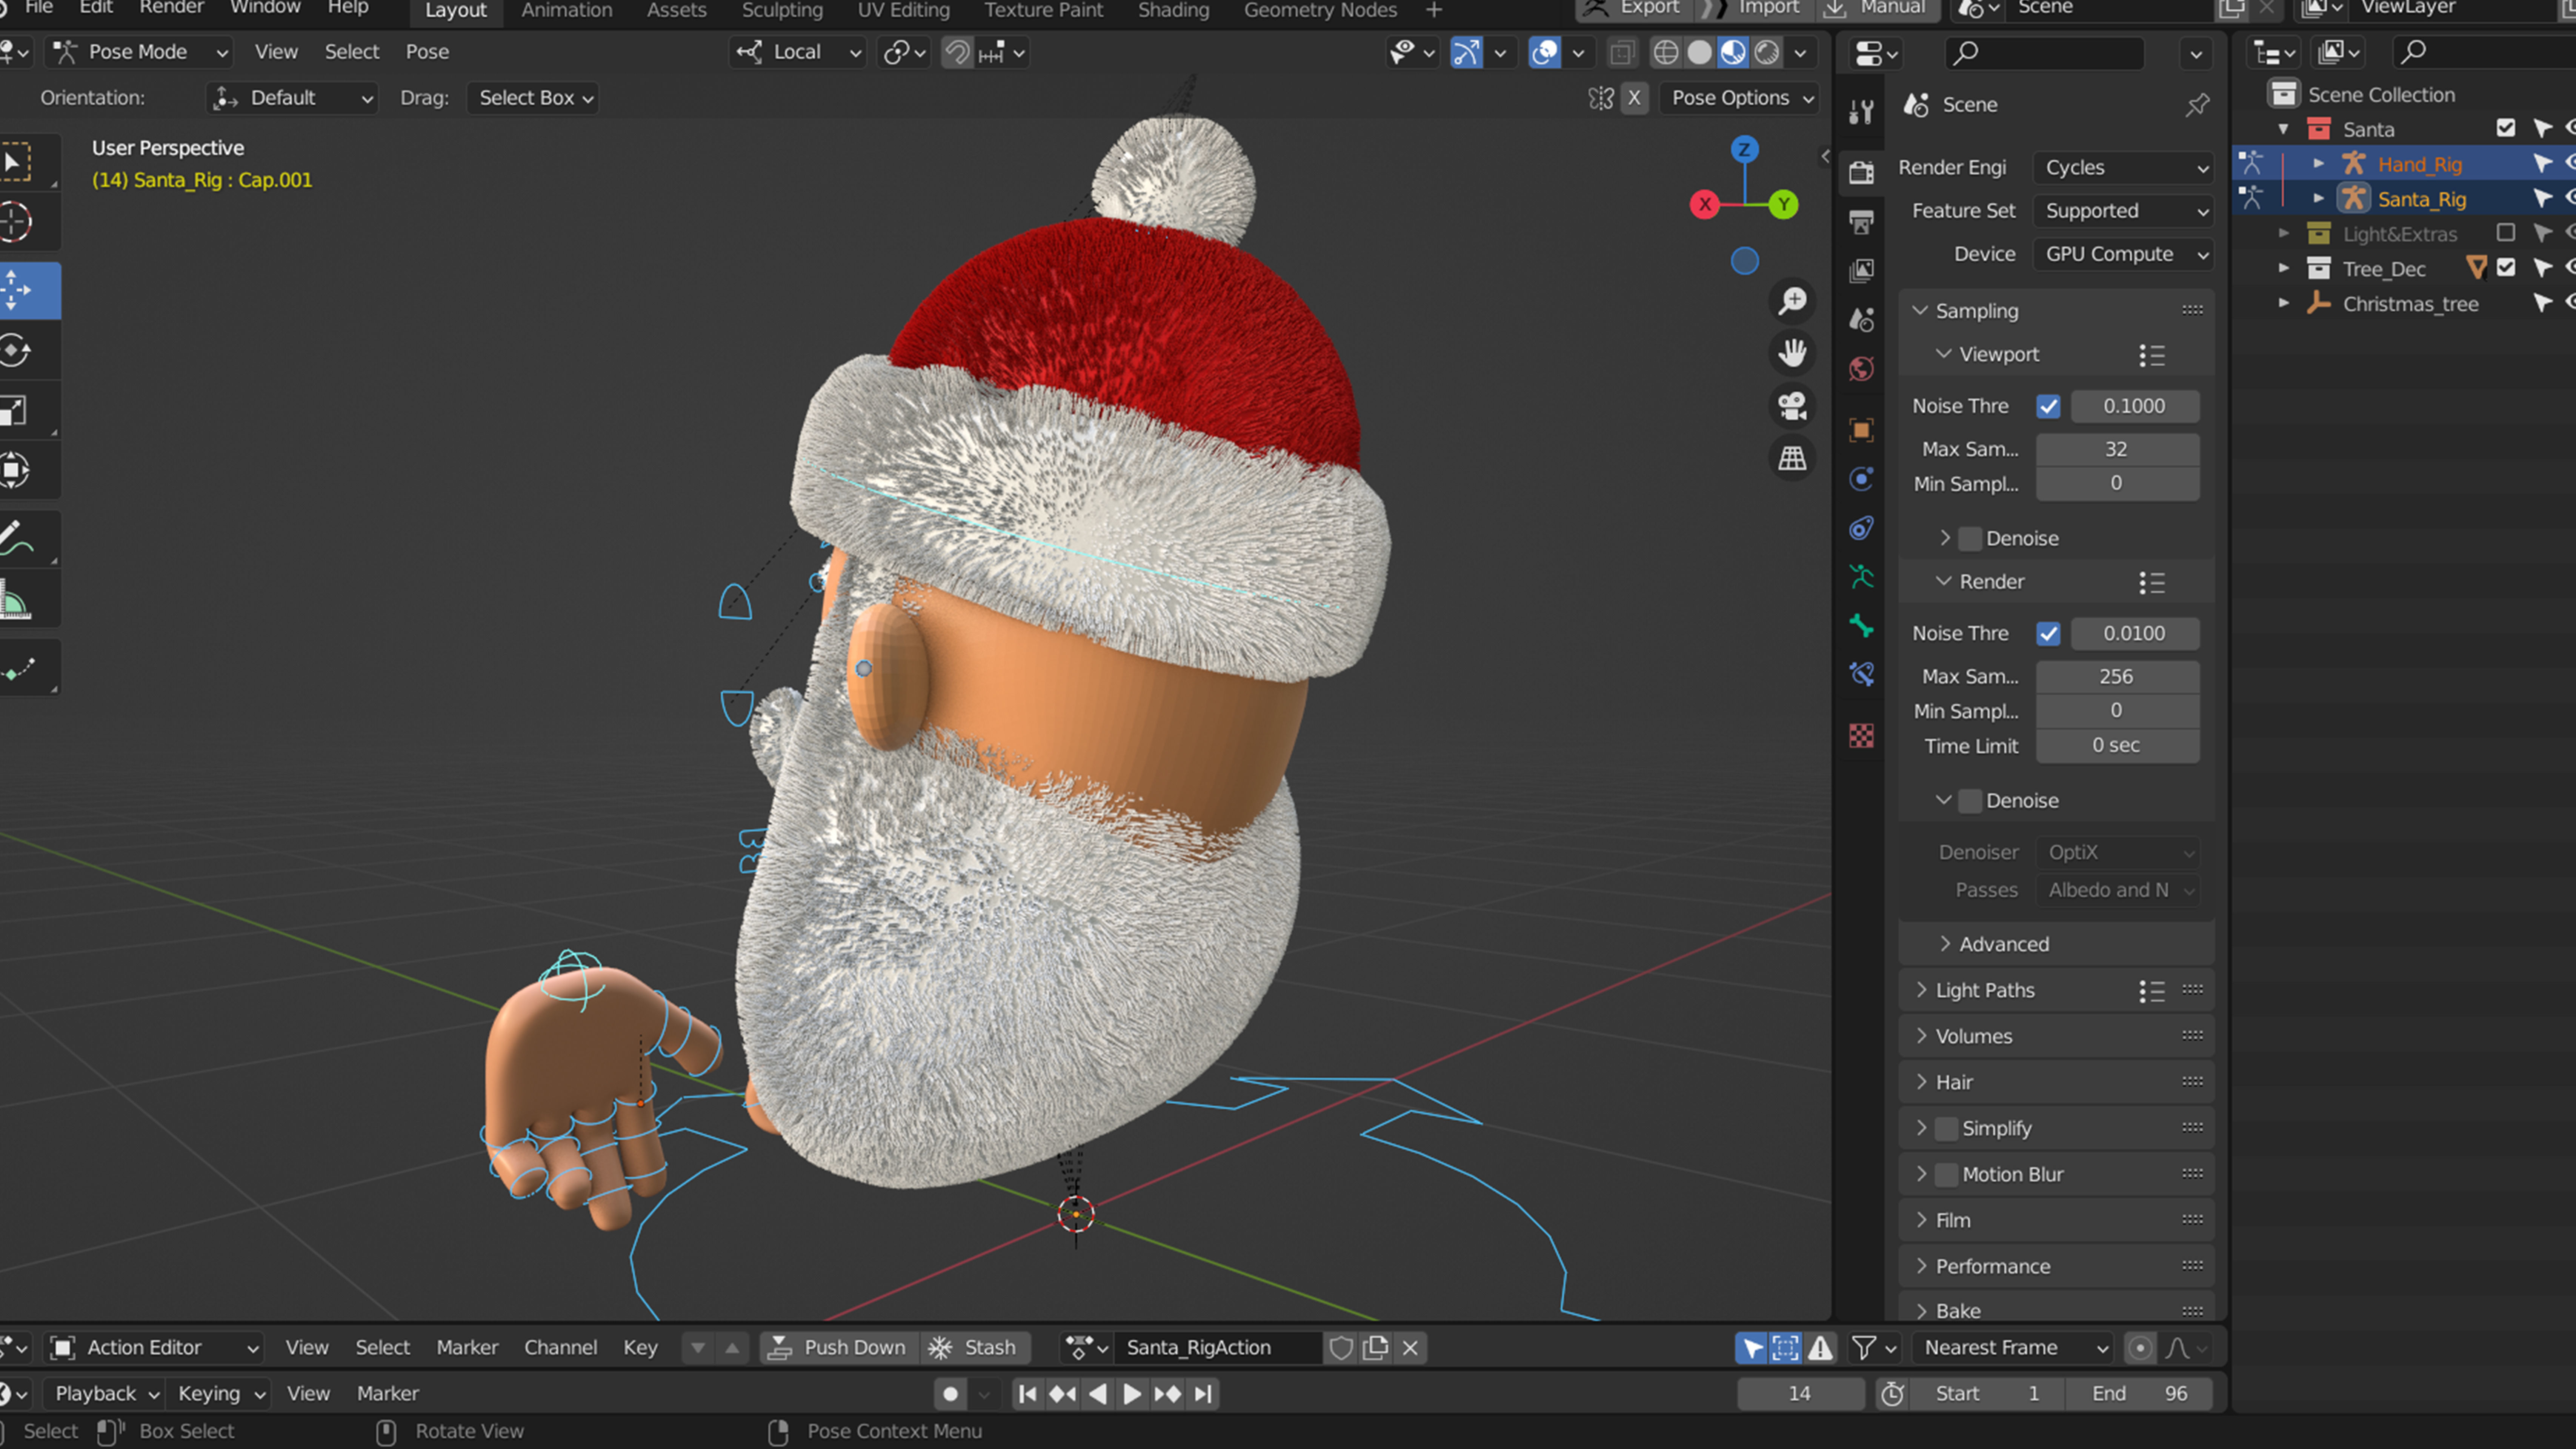
Task: Click the pan hand viewport gizmo
Action: (x=1792, y=353)
